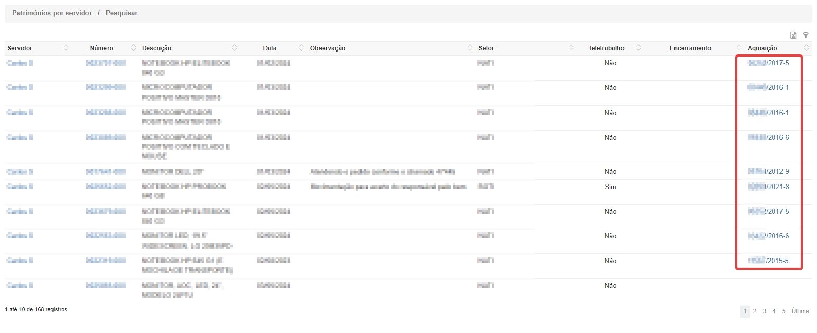Sort by Descrição column arrows
This screenshot has height=333, width=817.
pos(235,48)
